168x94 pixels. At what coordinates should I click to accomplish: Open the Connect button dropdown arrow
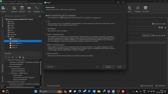click(x=7, y=9)
